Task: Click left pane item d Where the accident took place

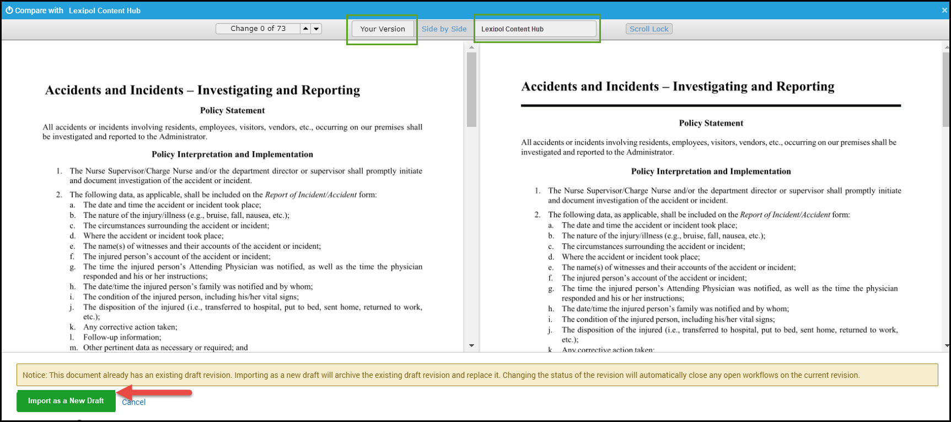Action: pyautogui.click(x=153, y=236)
